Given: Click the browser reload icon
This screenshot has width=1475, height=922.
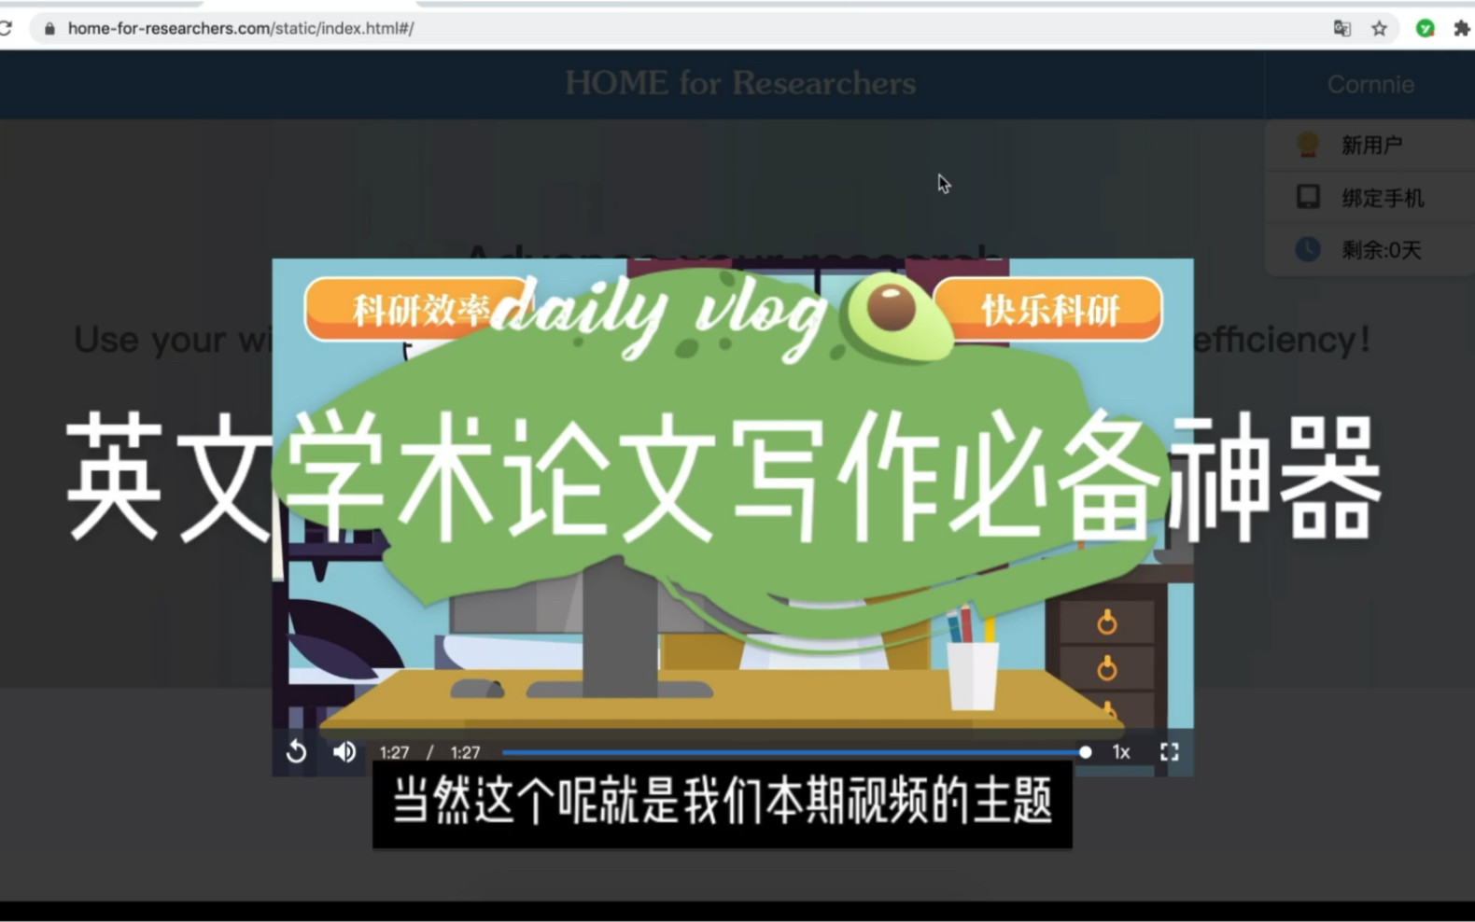Looking at the screenshot, I should point(5,28).
